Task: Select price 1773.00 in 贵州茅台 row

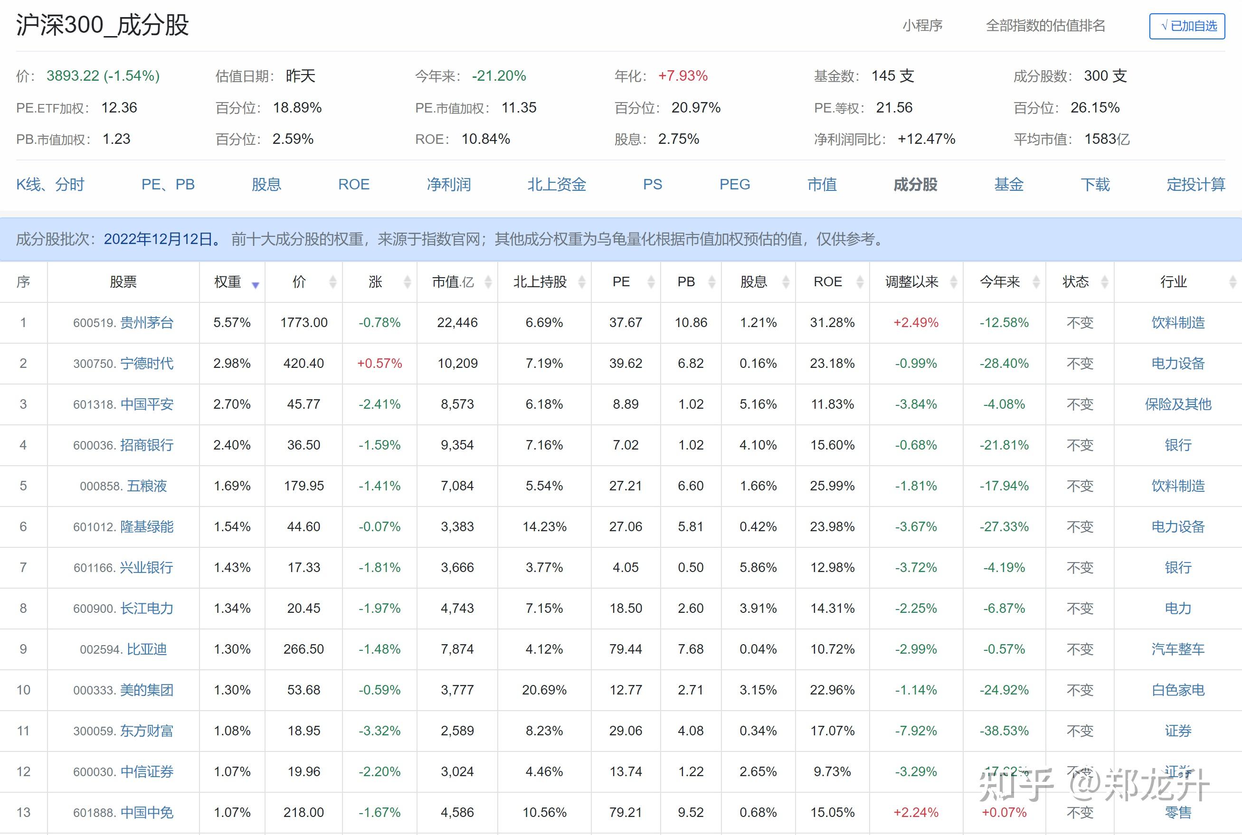Action: pyautogui.click(x=303, y=323)
